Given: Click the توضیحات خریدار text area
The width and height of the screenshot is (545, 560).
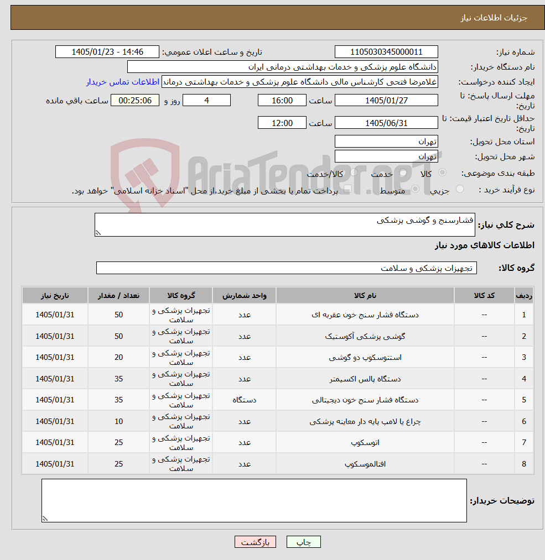Looking at the screenshot, I should (254, 501).
